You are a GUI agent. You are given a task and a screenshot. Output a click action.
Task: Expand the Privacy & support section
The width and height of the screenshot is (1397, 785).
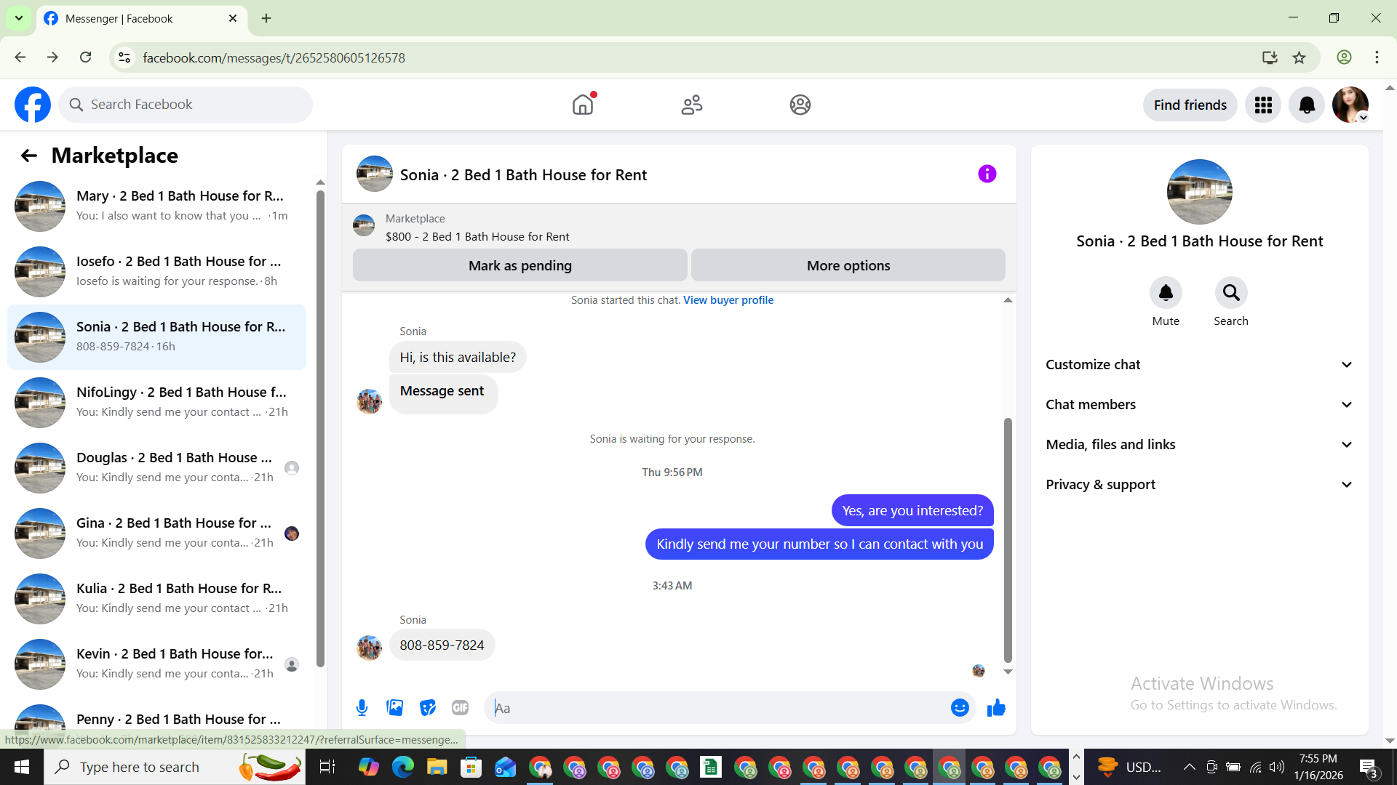point(1199,485)
